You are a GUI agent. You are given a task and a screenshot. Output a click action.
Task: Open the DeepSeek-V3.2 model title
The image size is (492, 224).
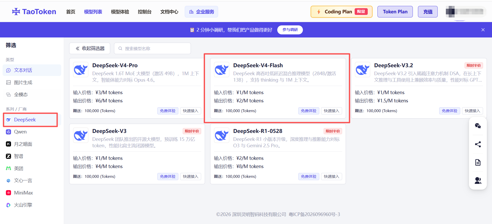[x=394, y=65]
